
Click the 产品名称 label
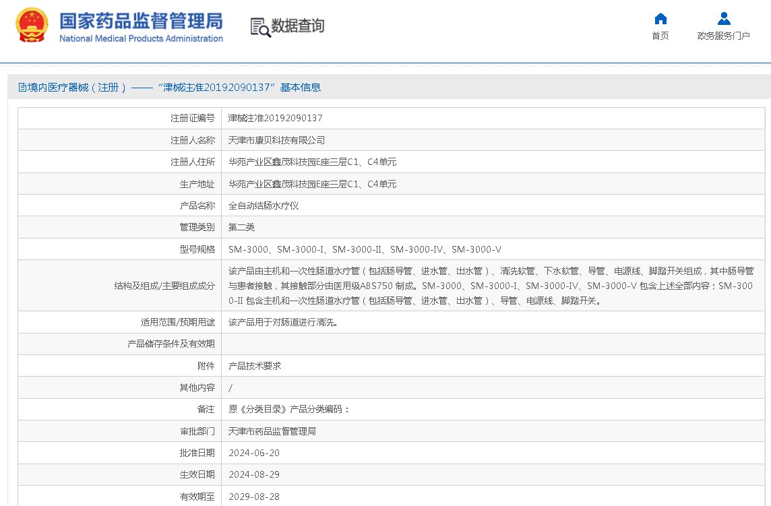197,205
